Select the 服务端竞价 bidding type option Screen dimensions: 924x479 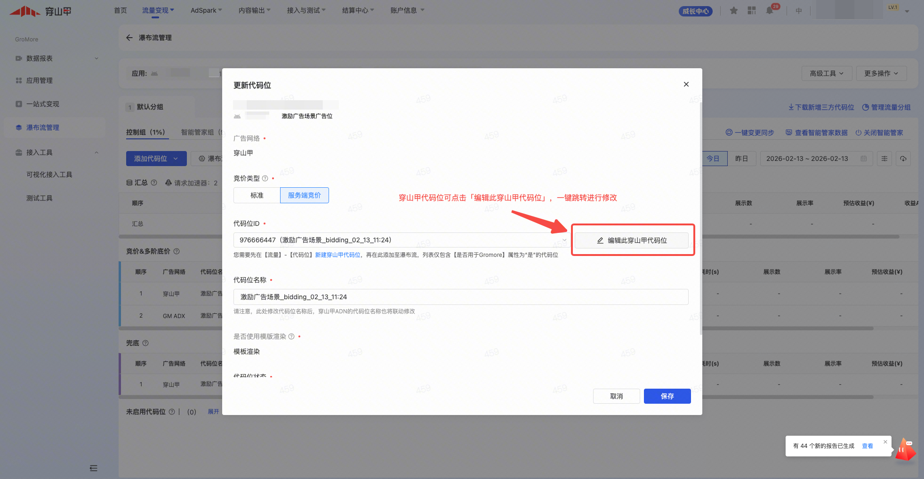click(305, 195)
